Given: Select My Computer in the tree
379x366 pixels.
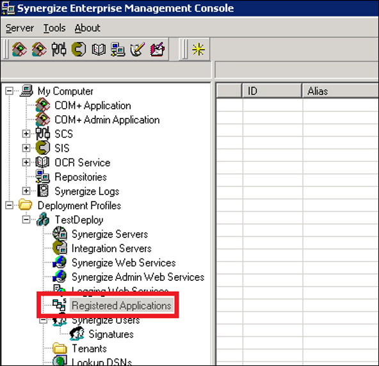Looking at the screenshot, I should pyautogui.click(x=65, y=91).
